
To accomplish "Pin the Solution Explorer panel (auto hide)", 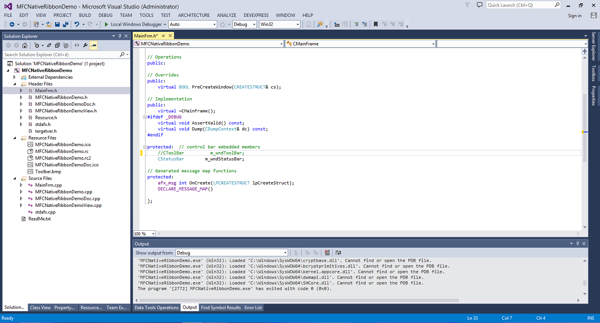I will coord(120,36).
